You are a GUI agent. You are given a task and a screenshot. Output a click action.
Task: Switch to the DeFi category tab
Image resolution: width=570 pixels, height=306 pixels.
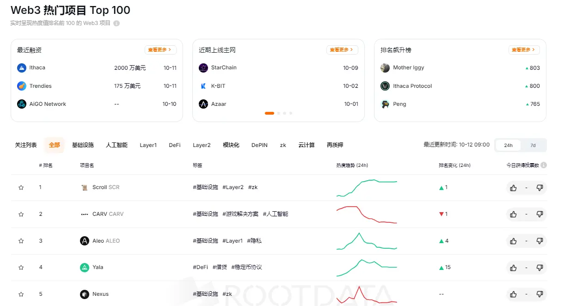[174, 145]
